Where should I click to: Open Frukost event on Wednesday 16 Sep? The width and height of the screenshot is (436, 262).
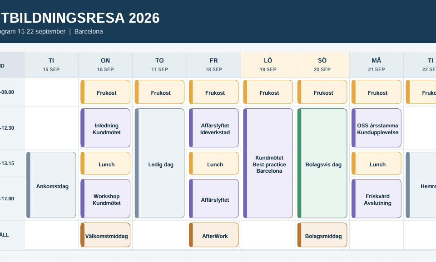coord(105,92)
